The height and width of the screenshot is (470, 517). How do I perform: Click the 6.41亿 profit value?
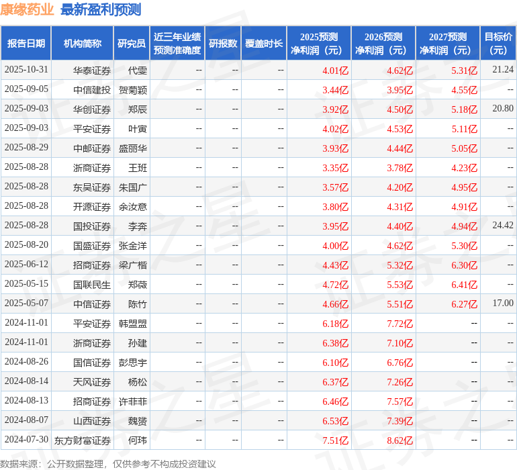coord(464,284)
